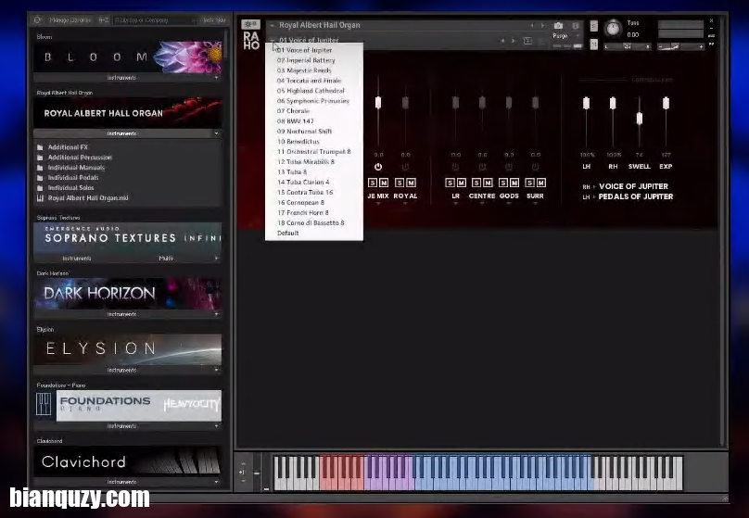This screenshot has width=749, height=518.
Task: Toggle the instrument mute M button in header
Action: (594, 44)
